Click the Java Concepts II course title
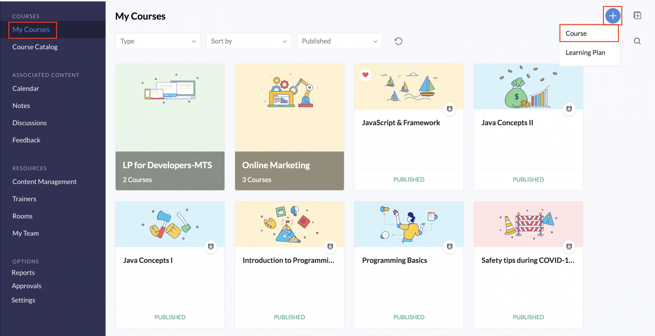The height and width of the screenshot is (336, 655). tap(507, 123)
